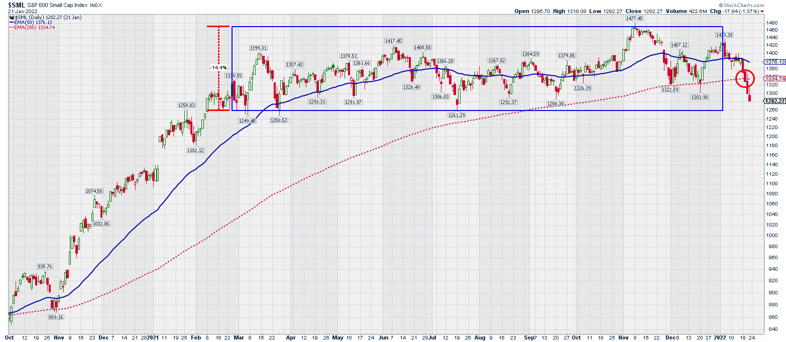The height and width of the screenshot is (342, 786).
Task: Click the 1357.43 price label
Action: tap(294, 64)
